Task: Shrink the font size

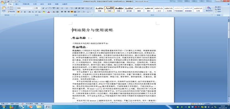Action: (46, 8)
